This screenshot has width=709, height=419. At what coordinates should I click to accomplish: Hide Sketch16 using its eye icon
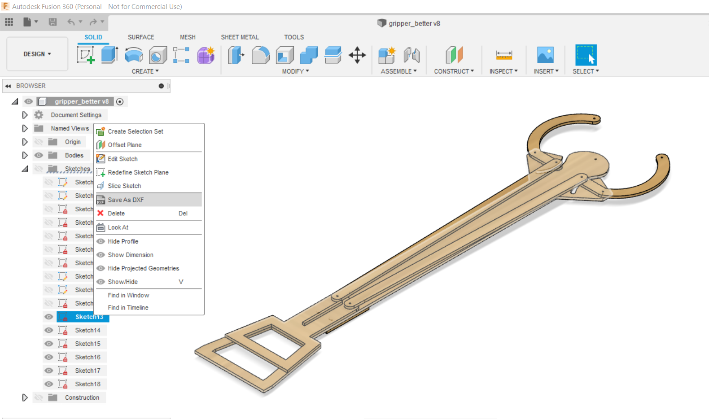point(49,357)
